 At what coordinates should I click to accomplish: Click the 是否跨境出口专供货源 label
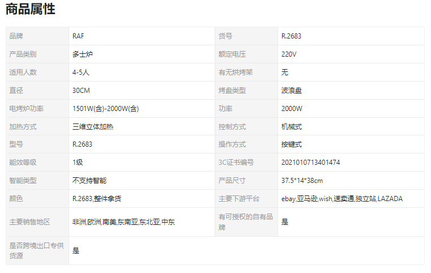click(x=37, y=251)
